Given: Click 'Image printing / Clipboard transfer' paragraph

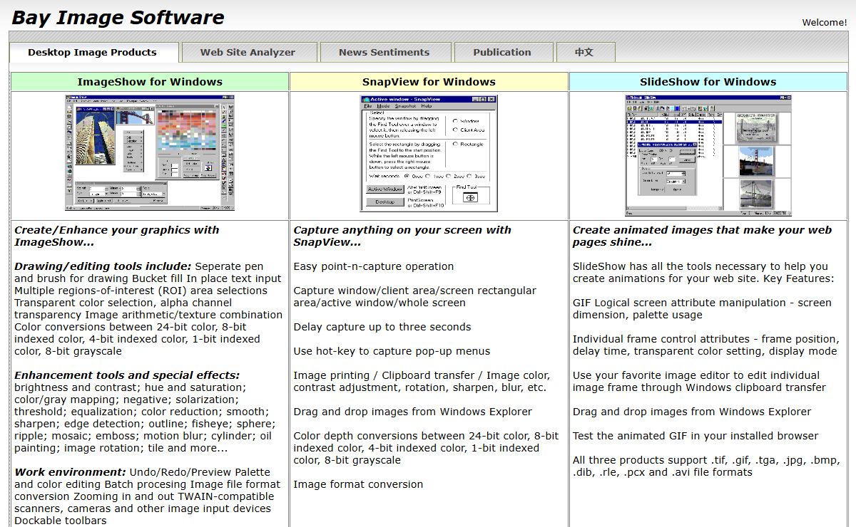Looking at the screenshot, I should click(x=422, y=381).
